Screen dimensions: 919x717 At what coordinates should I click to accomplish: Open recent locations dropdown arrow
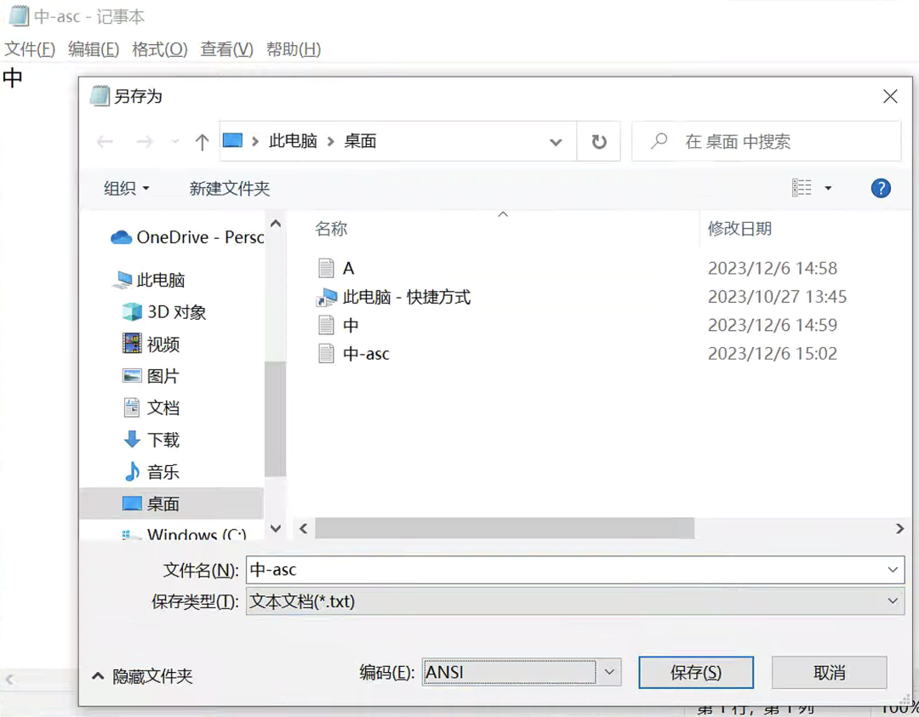pos(174,141)
